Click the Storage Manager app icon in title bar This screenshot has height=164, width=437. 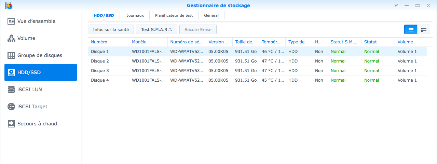(8, 5)
